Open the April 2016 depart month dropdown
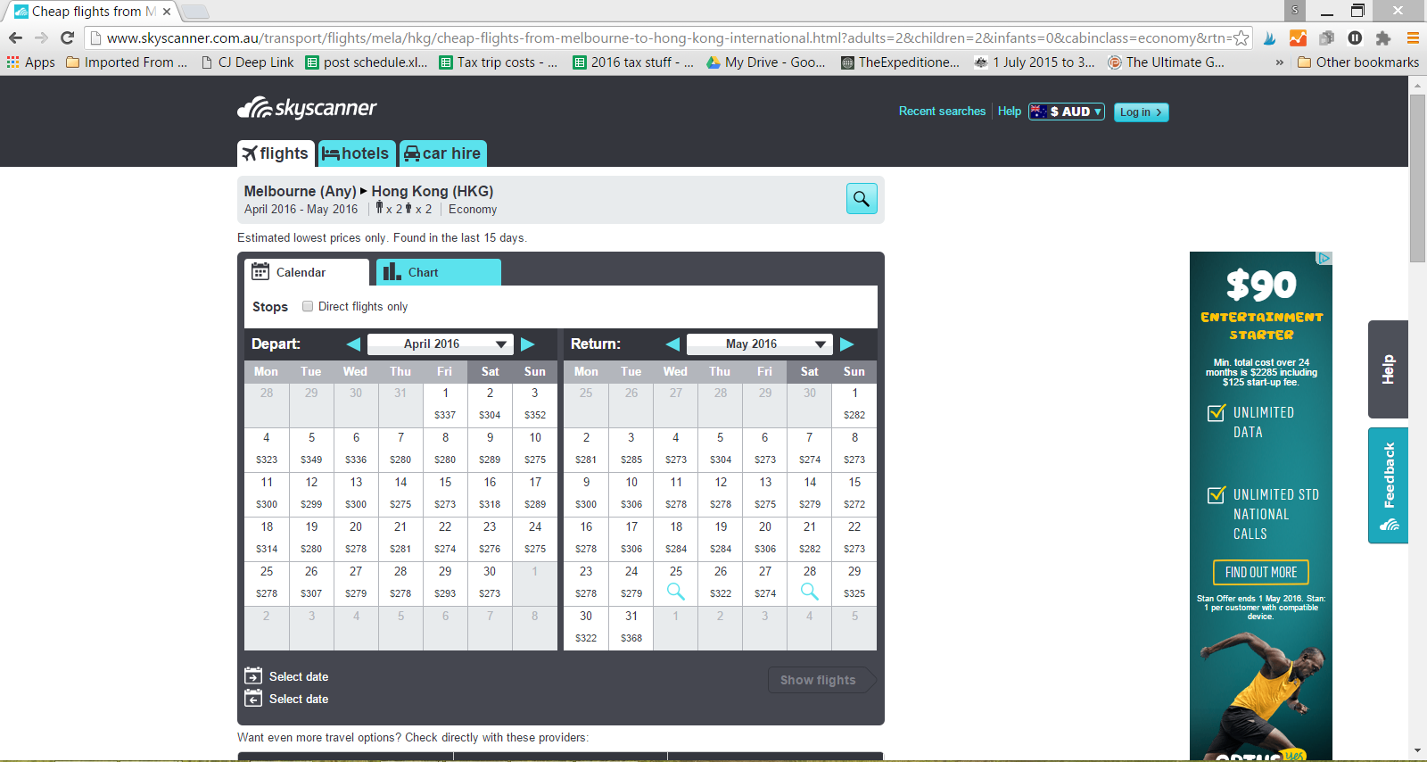Viewport: 1427px width, 762px height. click(x=439, y=344)
